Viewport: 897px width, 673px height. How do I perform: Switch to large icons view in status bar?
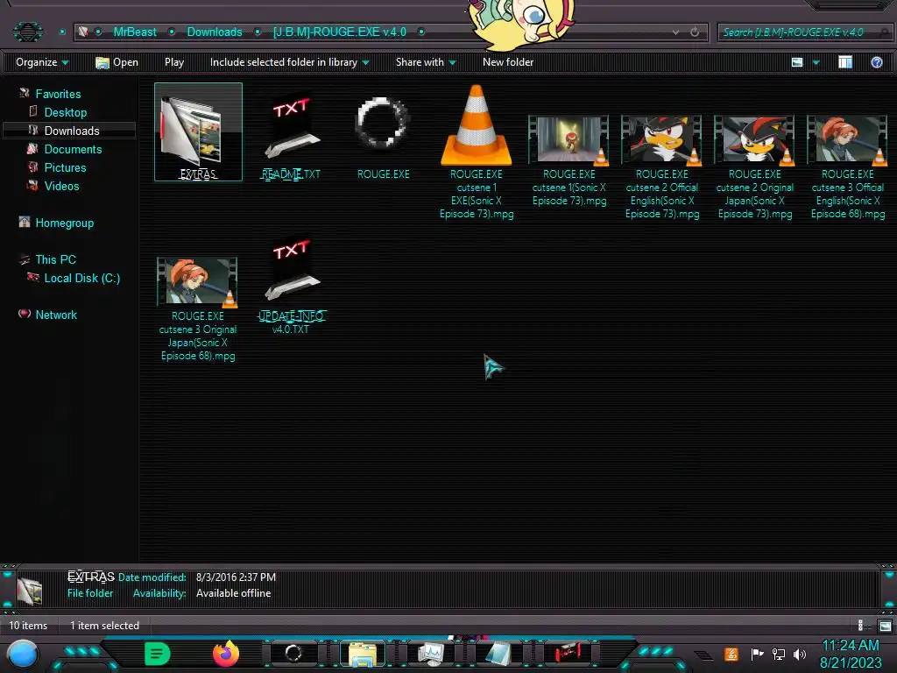click(x=885, y=625)
